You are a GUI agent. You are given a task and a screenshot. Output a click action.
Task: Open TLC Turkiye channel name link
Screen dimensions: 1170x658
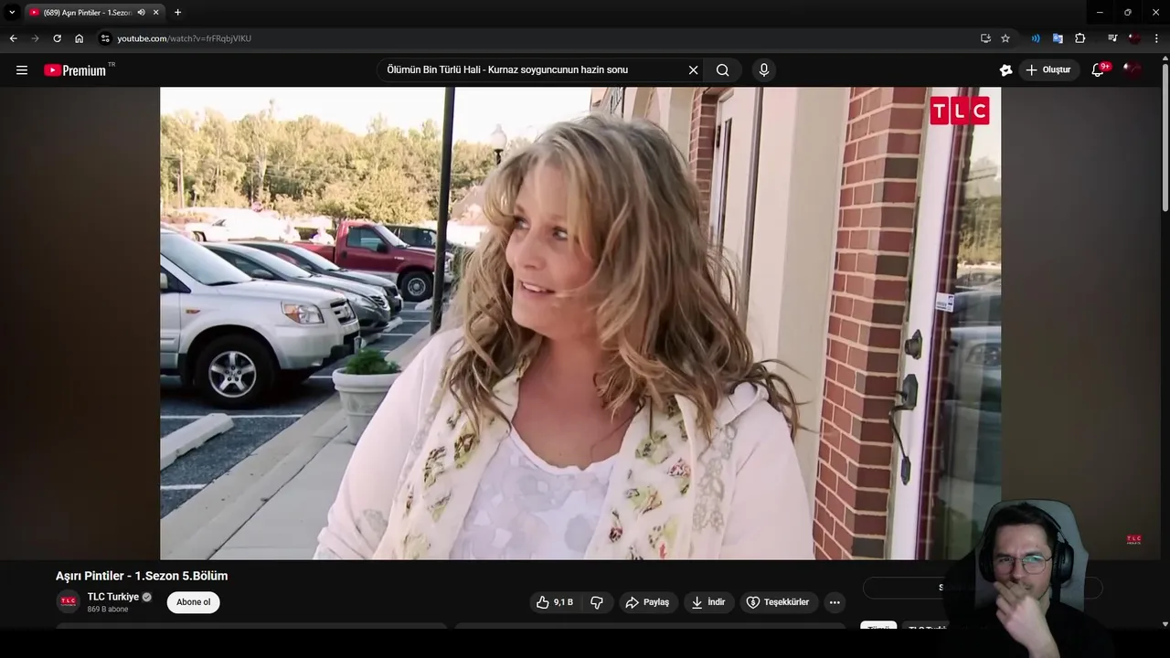coord(113,597)
